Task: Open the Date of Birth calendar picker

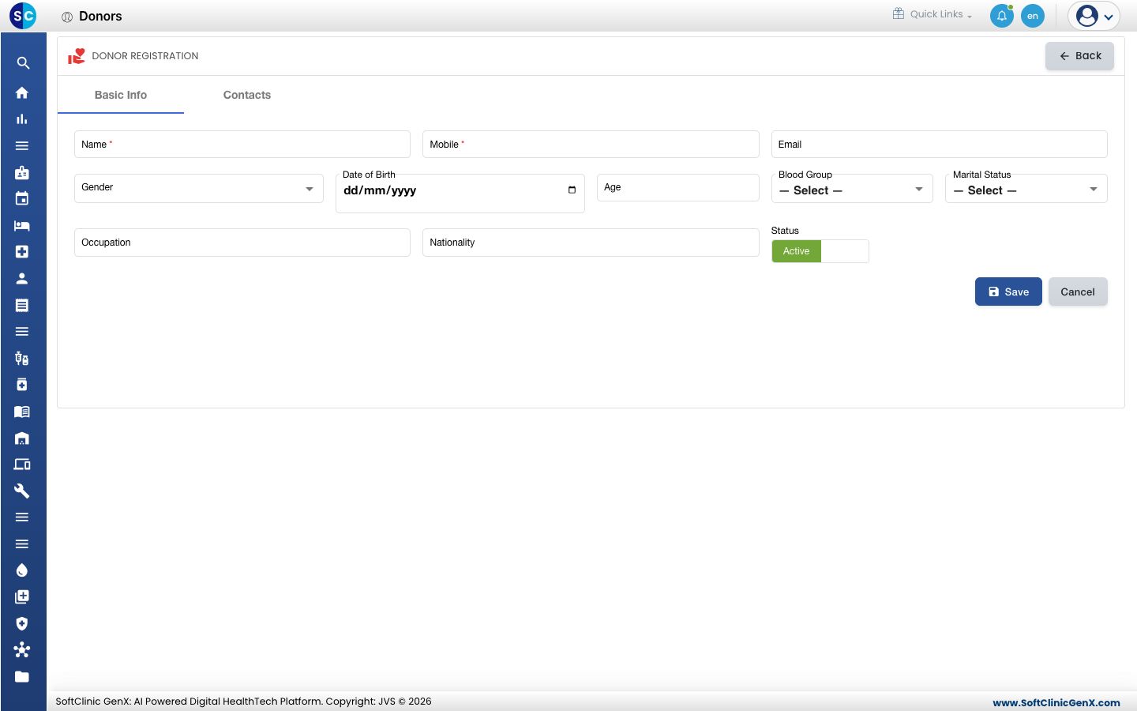Action: coord(572,190)
